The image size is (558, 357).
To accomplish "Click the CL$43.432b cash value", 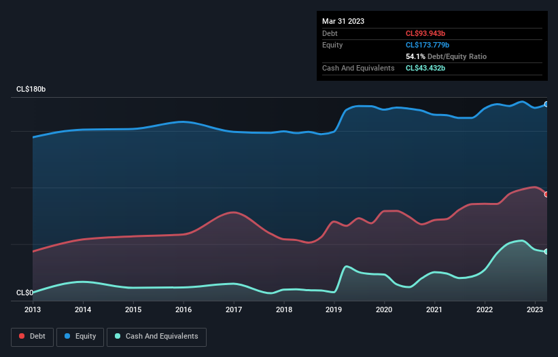I will [x=425, y=68].
